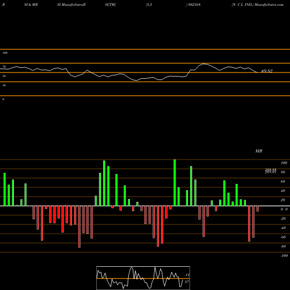Click the MR axis label -100

(284, 256)
